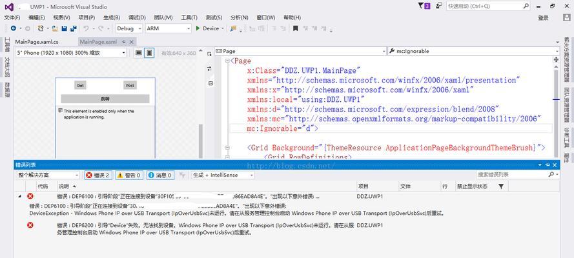Close the MainPage.xaml tab
This screenshot has height=258, width=574.
click(x=132, y=42)
